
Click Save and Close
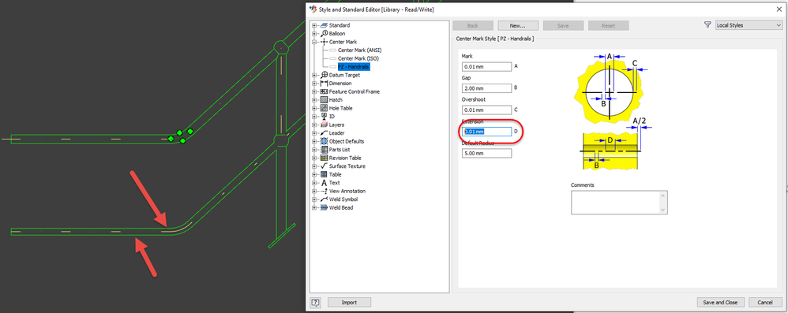pyautogui.click(x=721, y=303)
